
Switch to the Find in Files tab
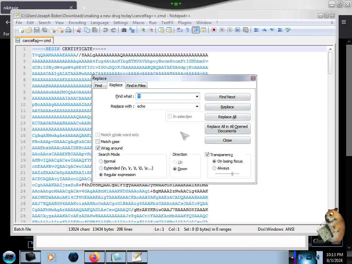click(x=136, y=86)
